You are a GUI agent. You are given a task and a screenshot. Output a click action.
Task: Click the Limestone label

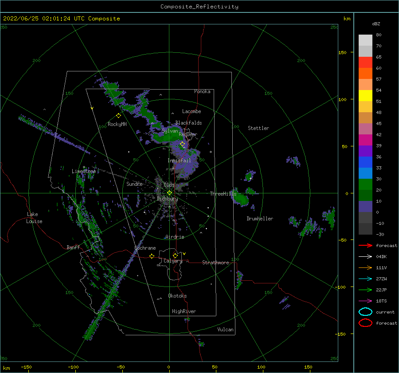click(84, 171)
